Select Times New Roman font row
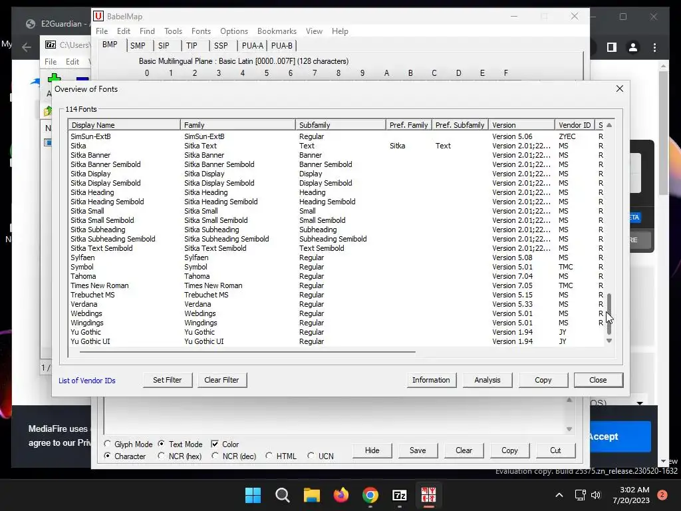This screenshot has width=681, height=511. [x=337, y=285]
